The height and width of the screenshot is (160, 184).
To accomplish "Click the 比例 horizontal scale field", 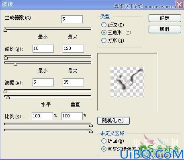I will (42, 116).
